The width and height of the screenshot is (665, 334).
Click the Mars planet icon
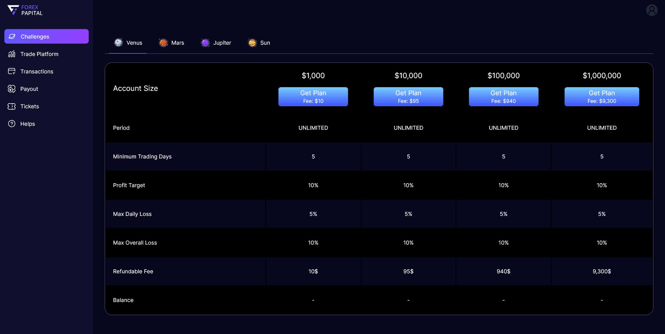tap(163, 43)
